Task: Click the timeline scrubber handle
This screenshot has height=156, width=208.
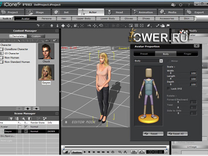Action: pos(64,147)
